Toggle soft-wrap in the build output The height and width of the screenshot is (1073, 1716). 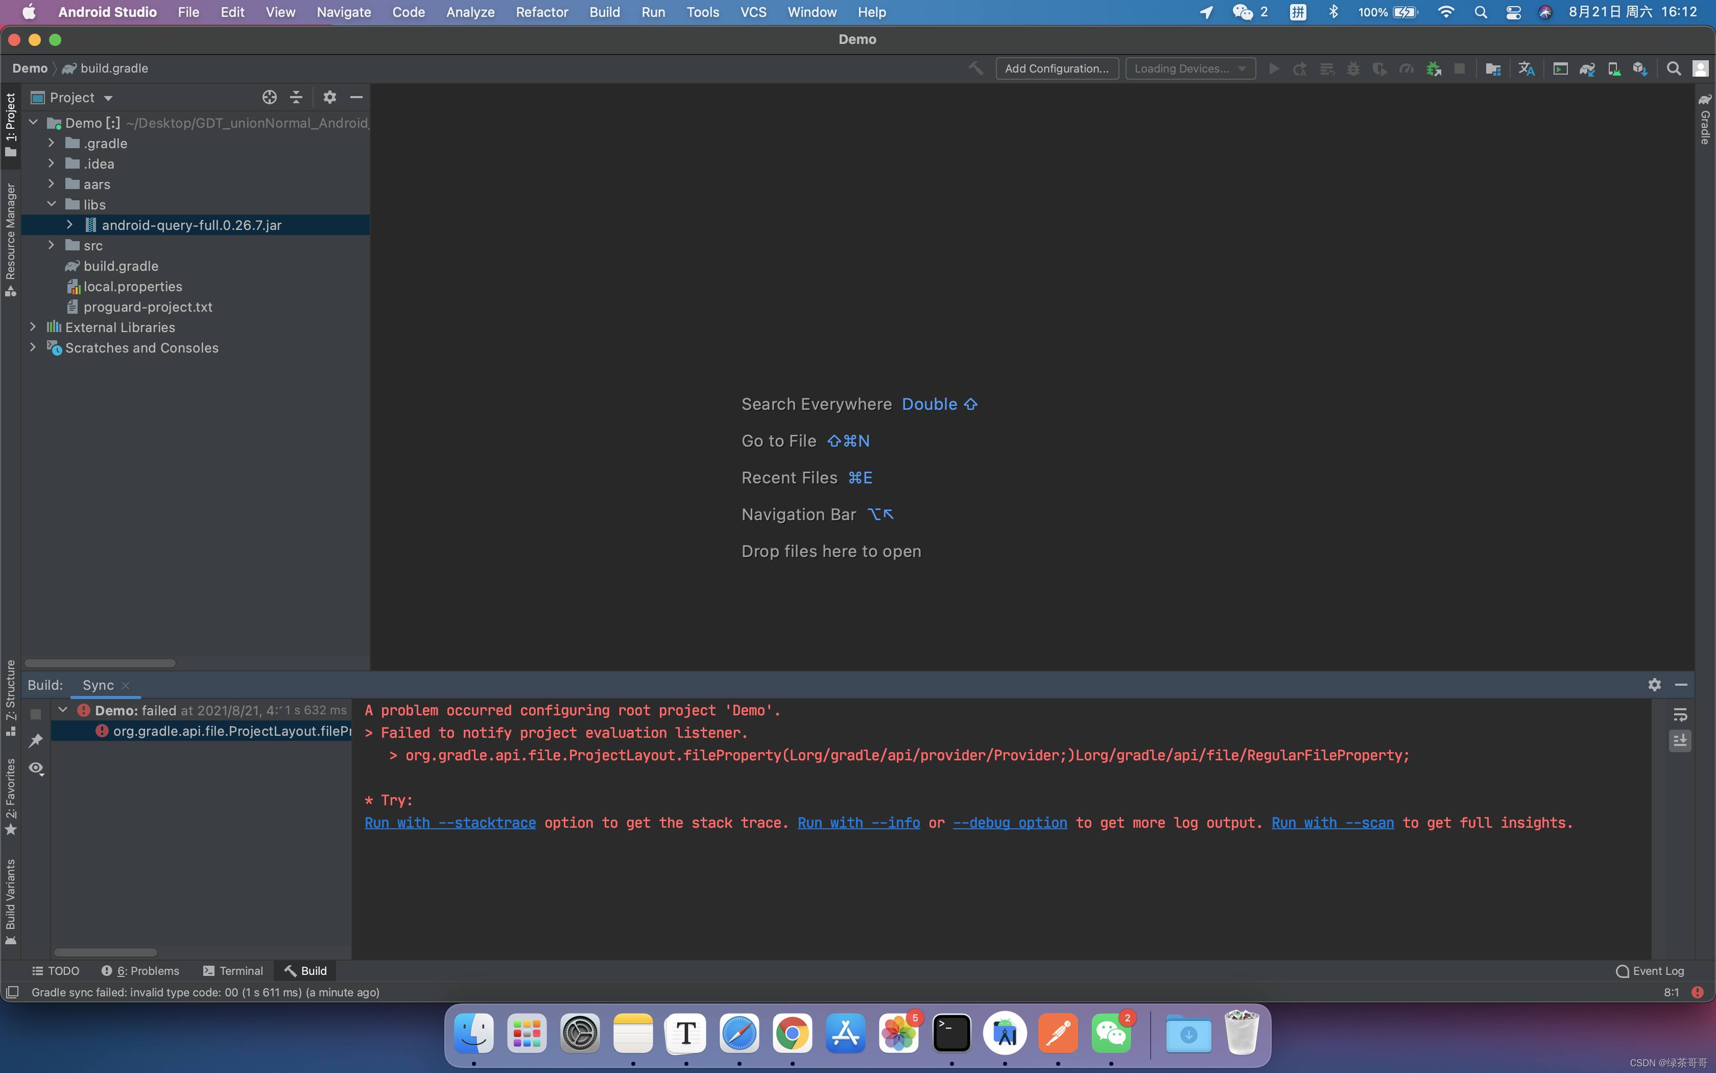(1680, 715)
